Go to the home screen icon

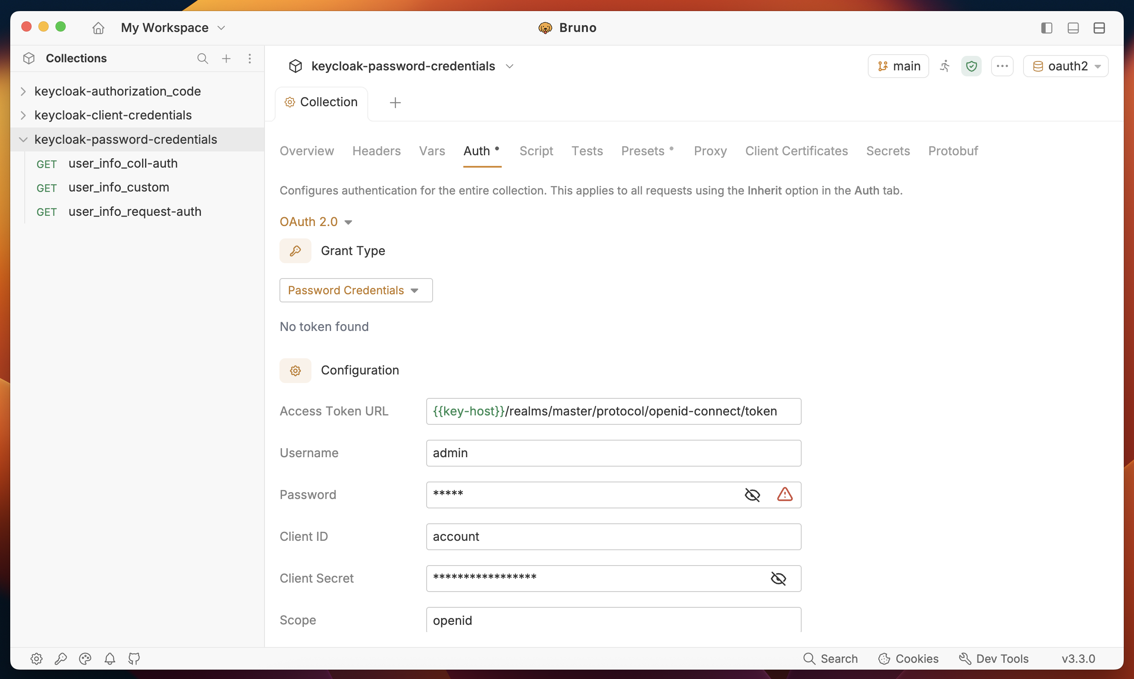(x=98, y=28)
